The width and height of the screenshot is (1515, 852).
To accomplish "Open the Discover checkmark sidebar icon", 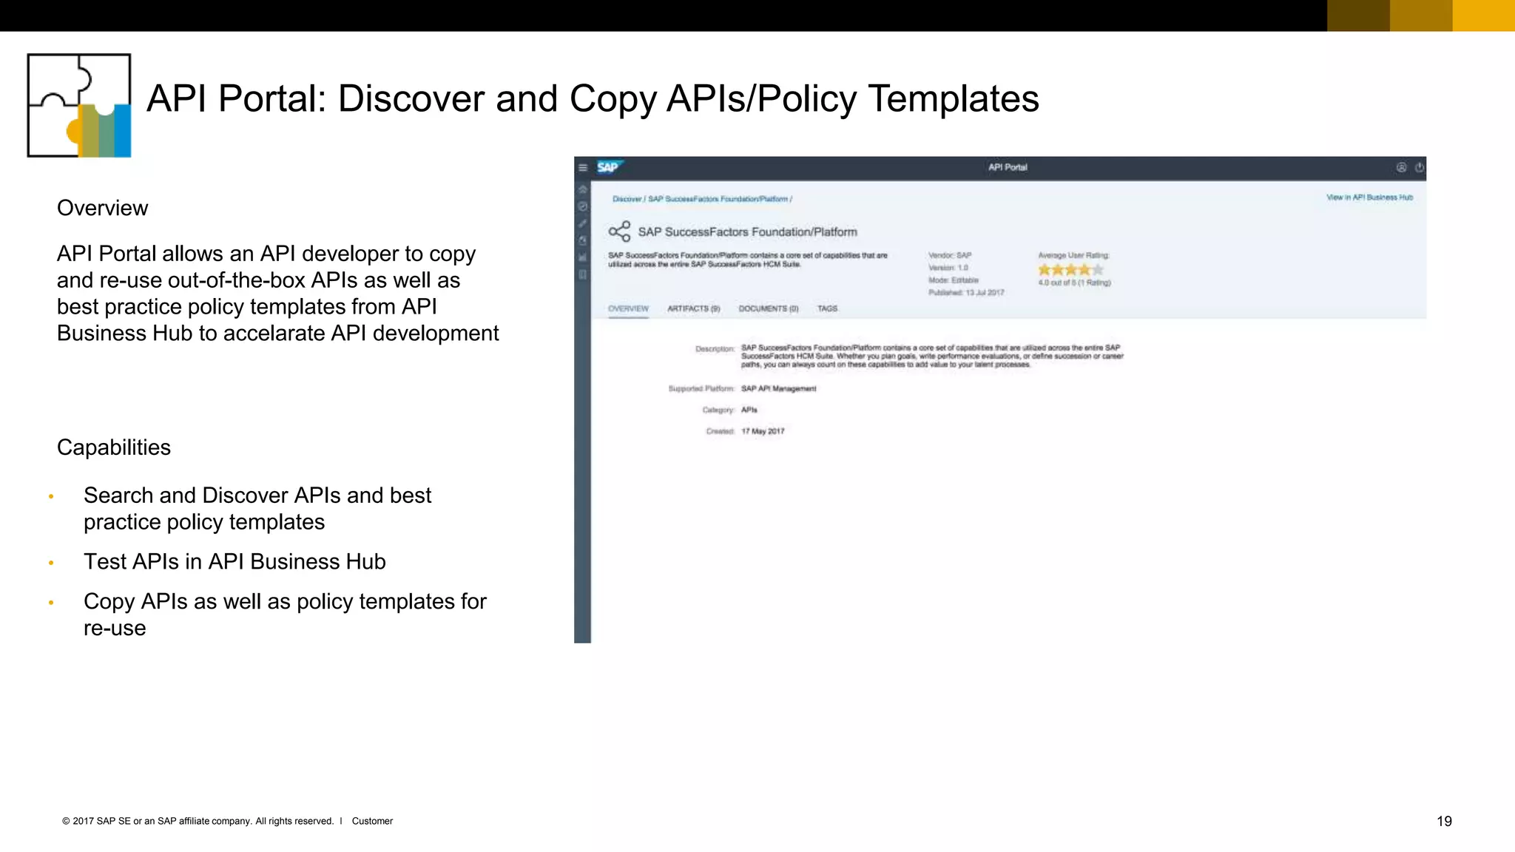I will (583, 206).
